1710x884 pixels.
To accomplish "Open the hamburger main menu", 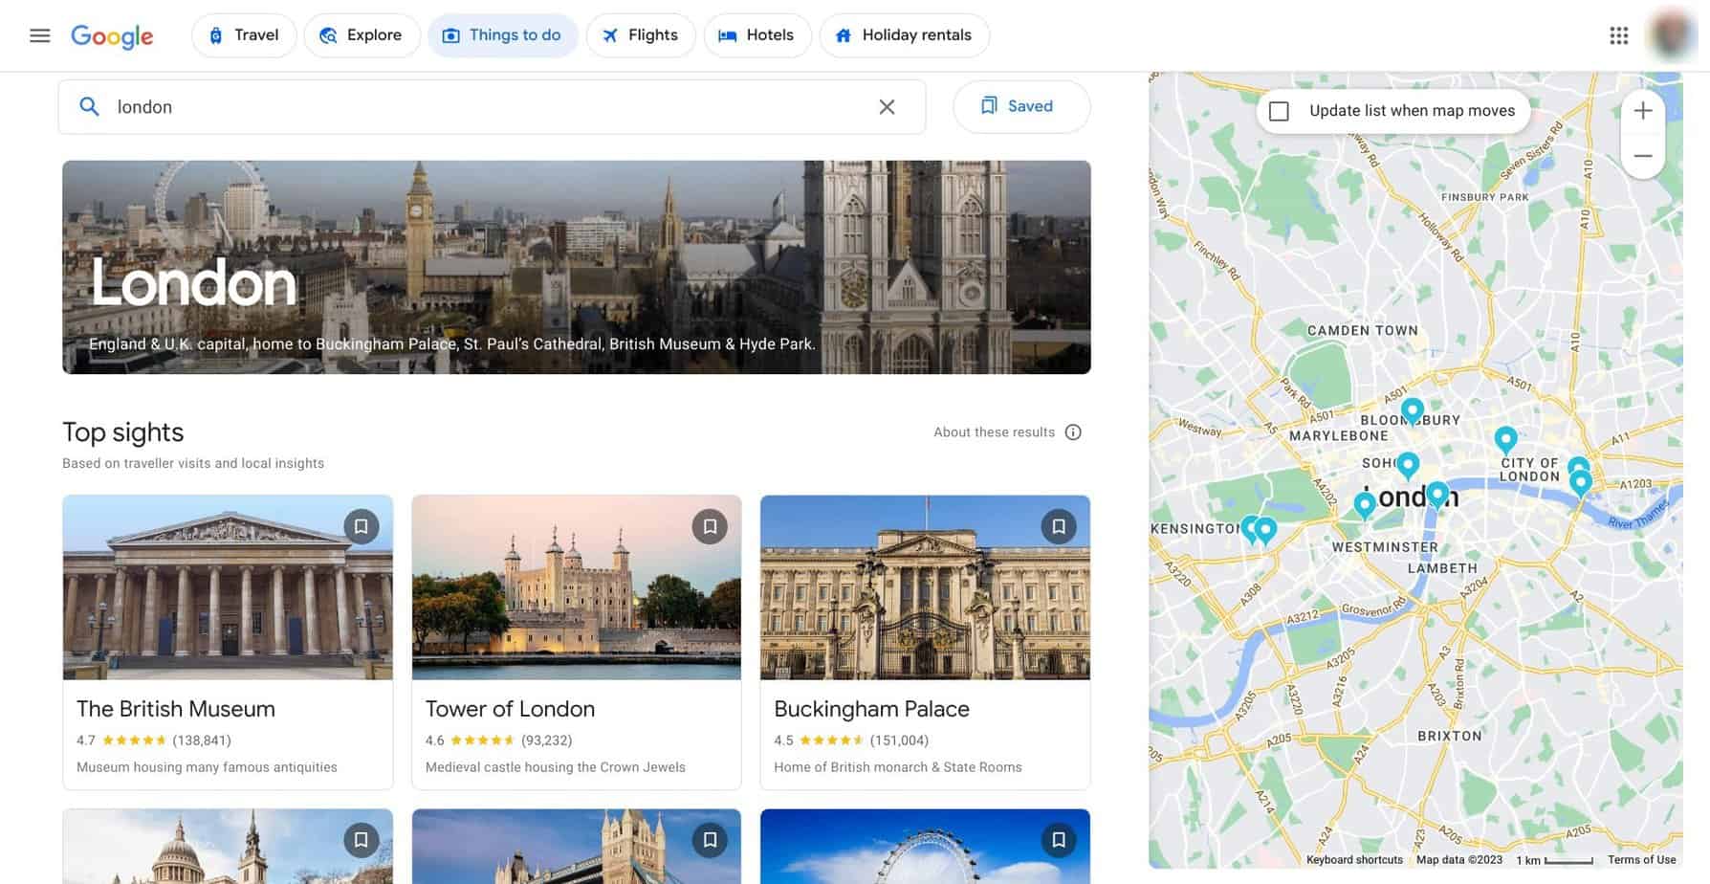I will click(39, 35).
